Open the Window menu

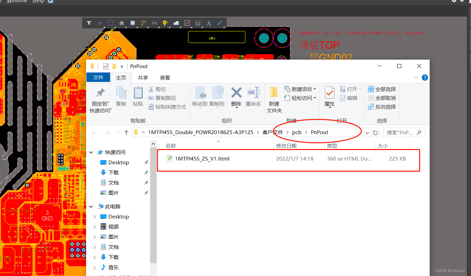click(x=16, y=1)
